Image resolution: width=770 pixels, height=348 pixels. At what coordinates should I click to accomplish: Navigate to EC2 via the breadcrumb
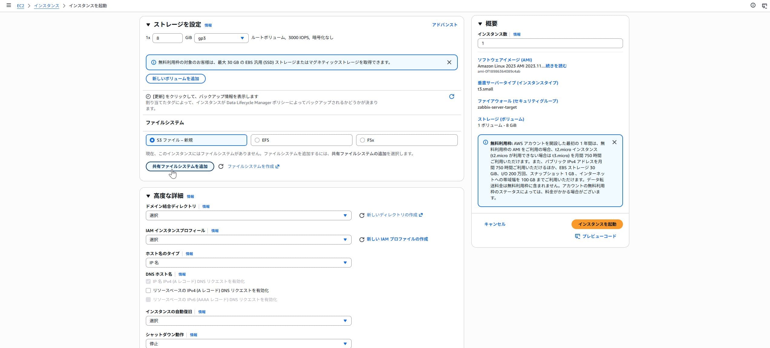20,5
